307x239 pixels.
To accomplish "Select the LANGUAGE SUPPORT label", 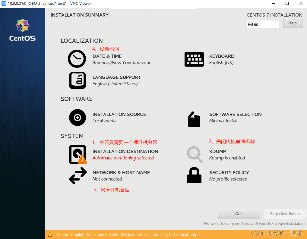I will click(117, 77).
